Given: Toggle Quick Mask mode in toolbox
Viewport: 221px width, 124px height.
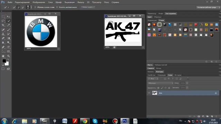Looking at the screenshot, I should pyautogui.click(x=3, y=69).
